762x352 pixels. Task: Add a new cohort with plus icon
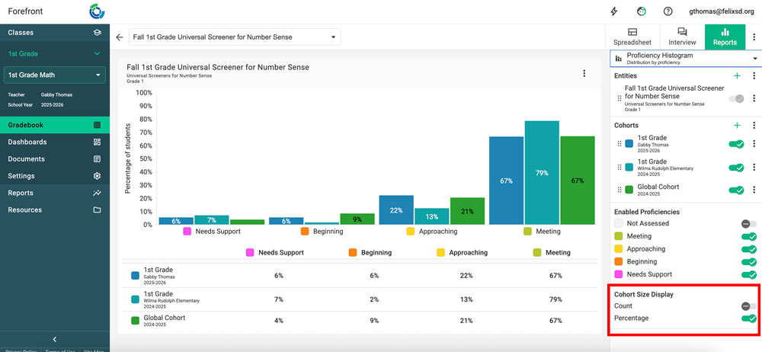(x=737, y=125)
